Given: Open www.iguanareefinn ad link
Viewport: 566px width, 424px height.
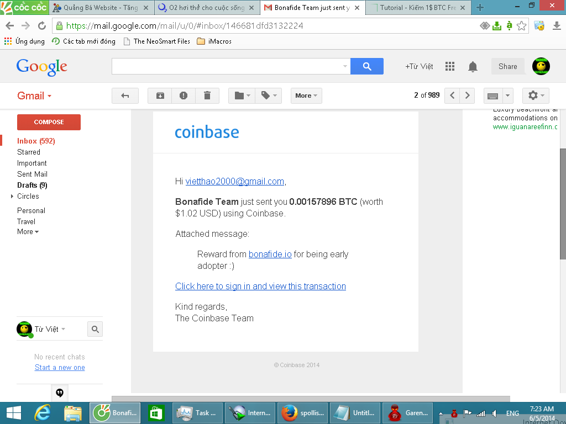Looking at the screenshot, I should pos(525,127).
